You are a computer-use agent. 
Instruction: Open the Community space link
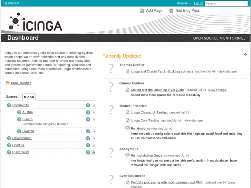(x=21, y=105)
